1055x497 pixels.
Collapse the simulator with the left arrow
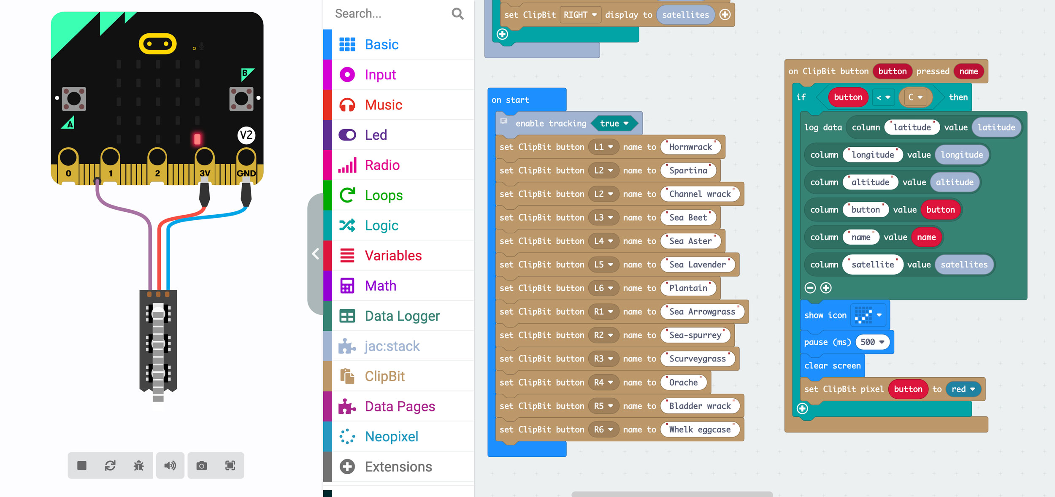[315, 254]
